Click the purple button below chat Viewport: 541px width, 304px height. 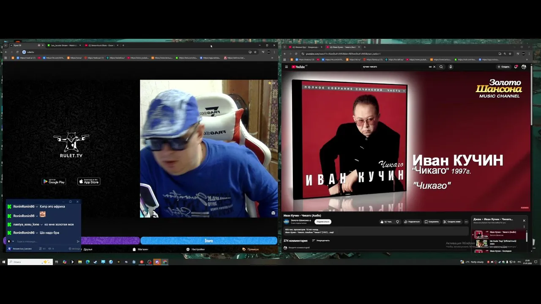tap(110, 241)
